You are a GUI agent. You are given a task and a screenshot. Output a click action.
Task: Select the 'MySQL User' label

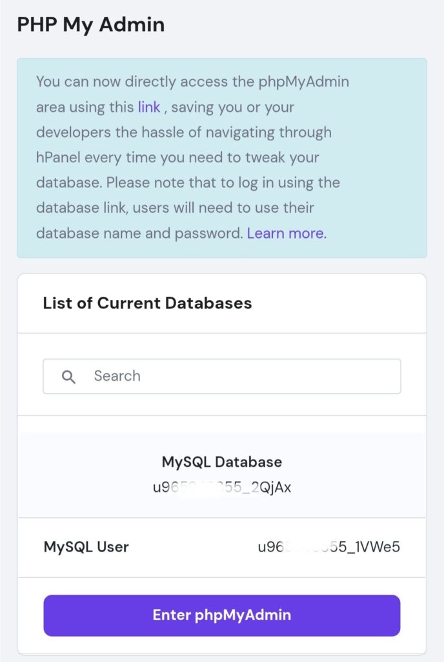pyautogui.click(x=86, y=547)
